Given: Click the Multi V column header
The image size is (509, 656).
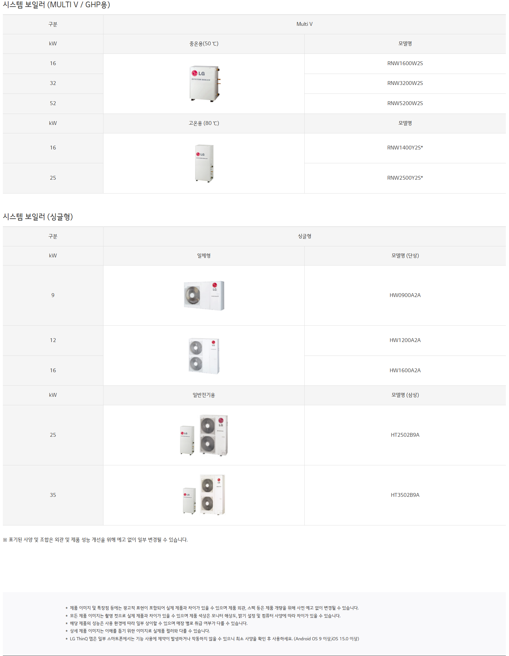Looking at the screenshot, I should (304, 24).
